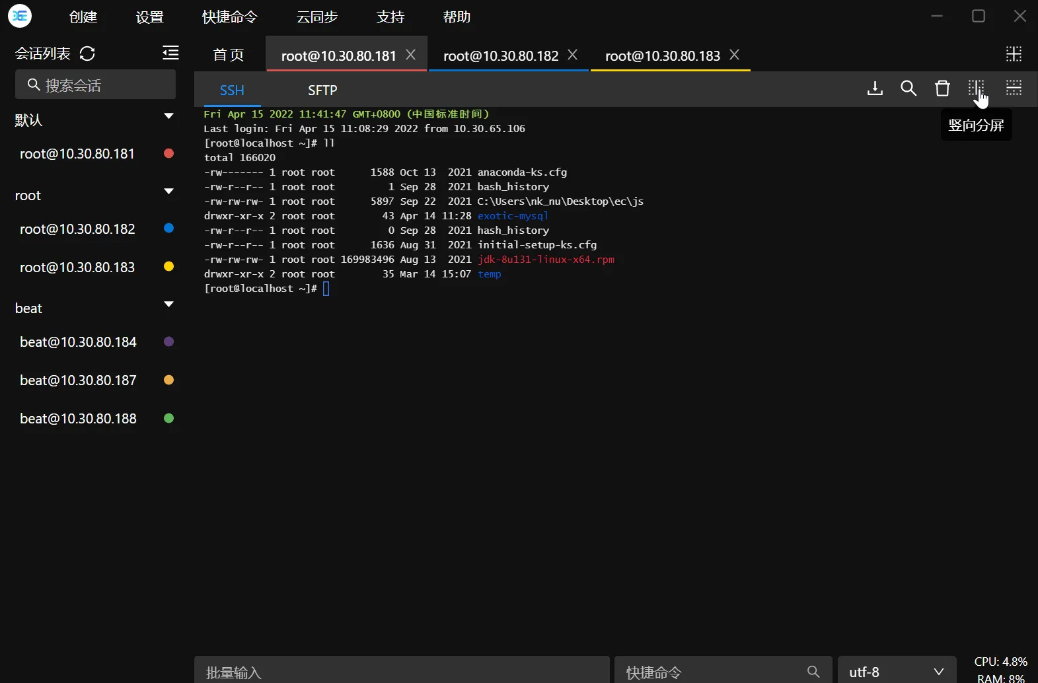This screenshot has width=1038, height=683.
Task: Collapse the root session group
Action: [x=168, y=192]
